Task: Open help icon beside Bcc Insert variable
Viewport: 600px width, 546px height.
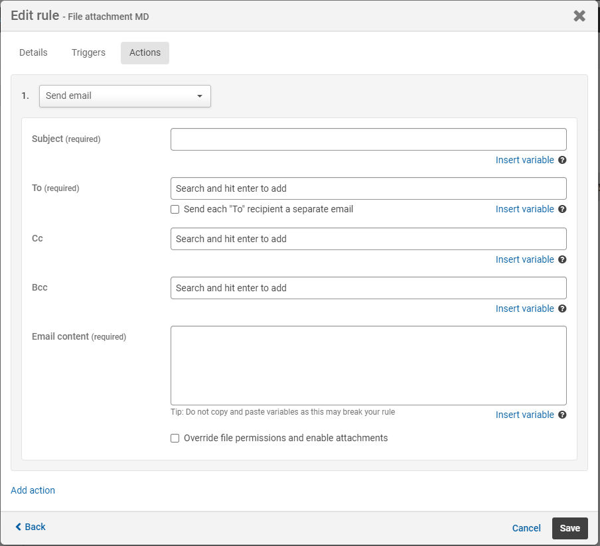Action: (562, 308)
